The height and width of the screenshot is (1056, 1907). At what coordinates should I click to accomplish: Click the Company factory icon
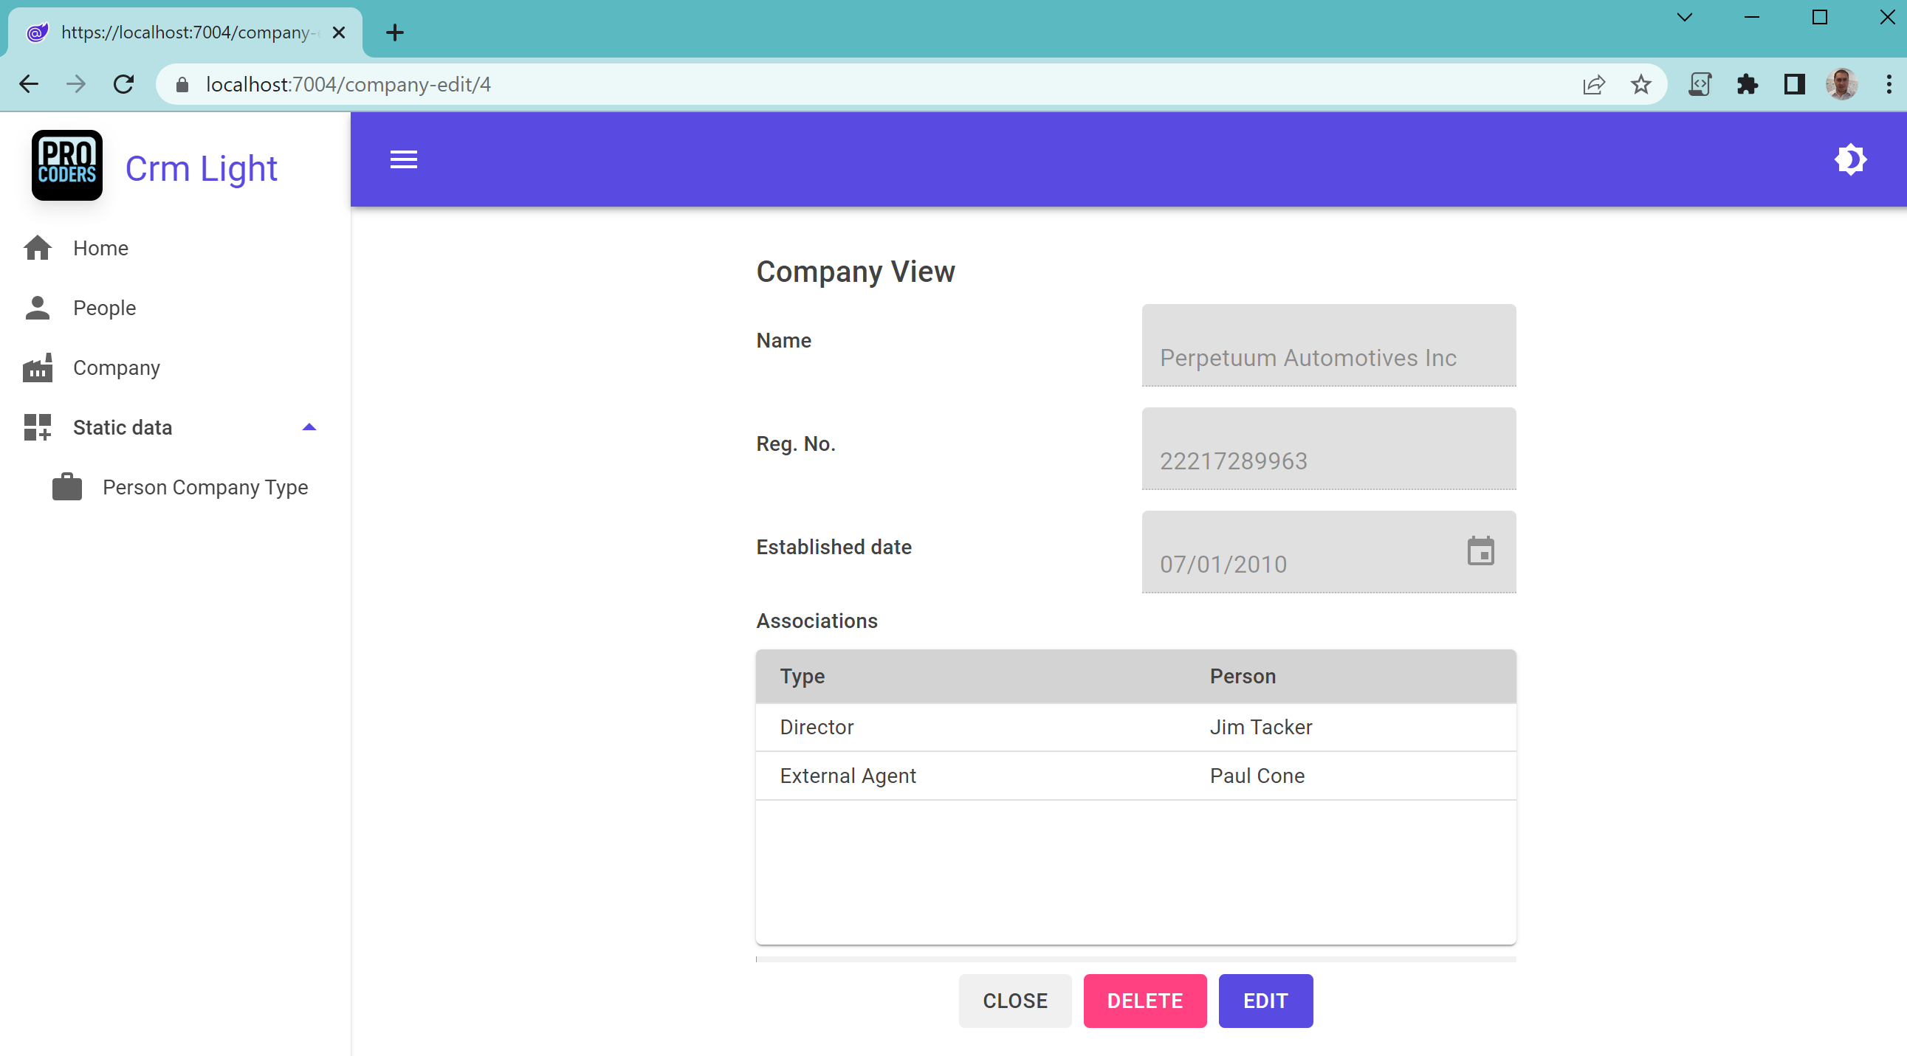click(x=37, y=367)
